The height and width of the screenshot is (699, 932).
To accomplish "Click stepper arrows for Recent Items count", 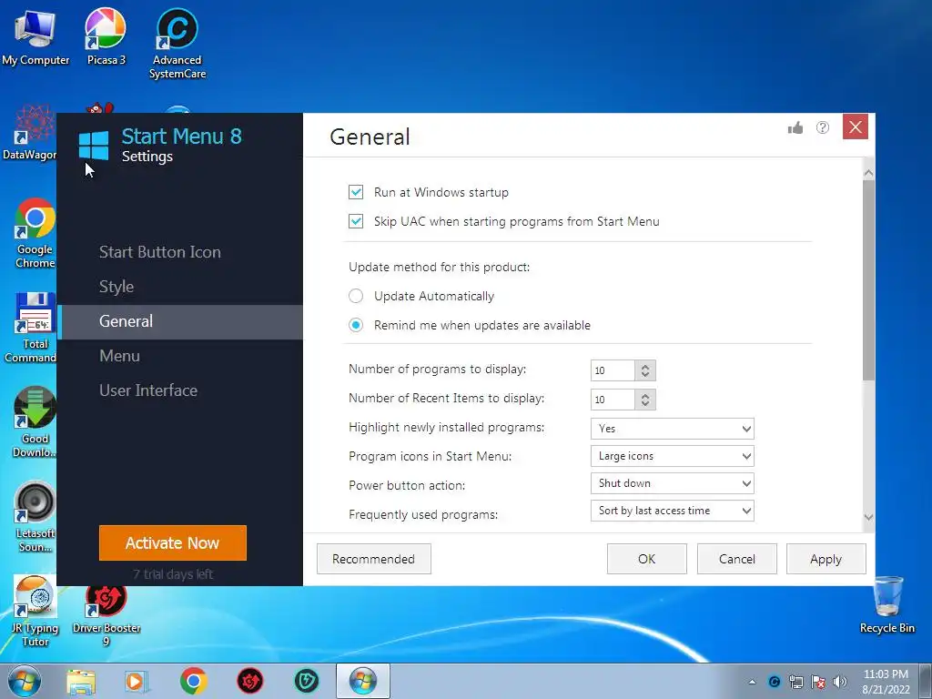I will tap(645, 400).
